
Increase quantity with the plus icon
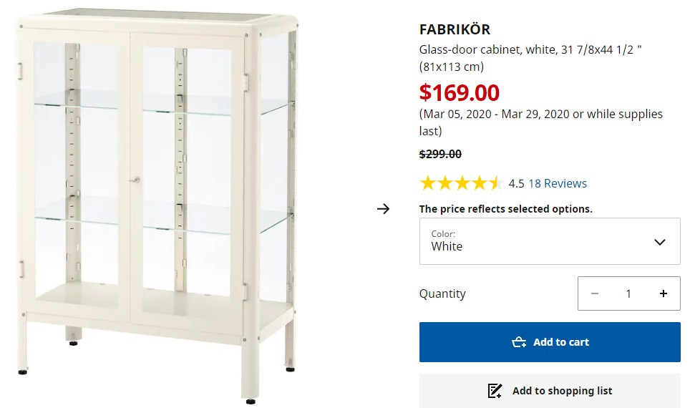pos(663,293)
